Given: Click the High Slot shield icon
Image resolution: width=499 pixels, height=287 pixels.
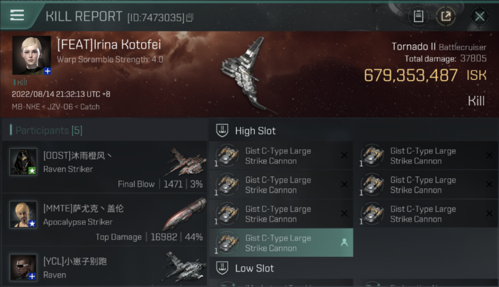Looking at the screenshot, I should tap(222, 130).
